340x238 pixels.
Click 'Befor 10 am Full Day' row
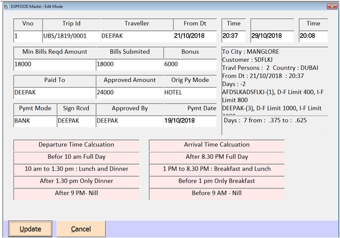point(76,158)
